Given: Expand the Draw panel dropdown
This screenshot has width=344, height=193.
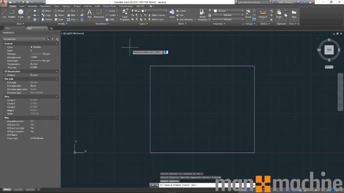Looking at the screenshot, I should tap(20, 24).
